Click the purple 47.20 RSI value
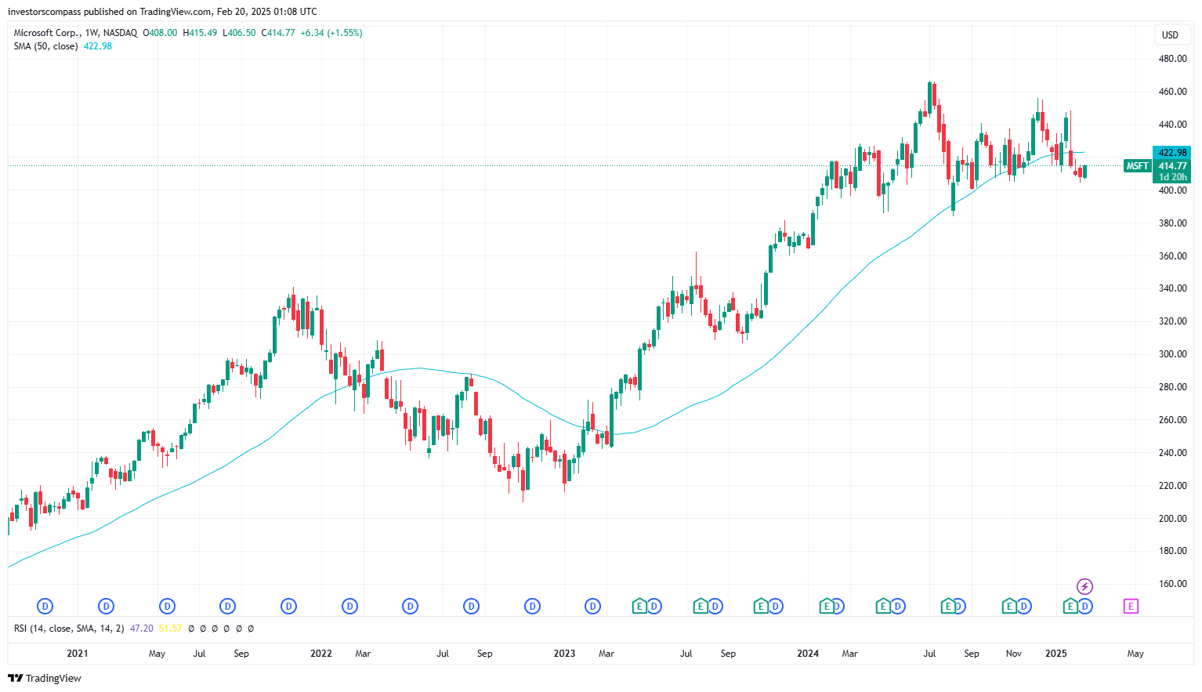Screen dimensions: 1202x692 point(142,628)
